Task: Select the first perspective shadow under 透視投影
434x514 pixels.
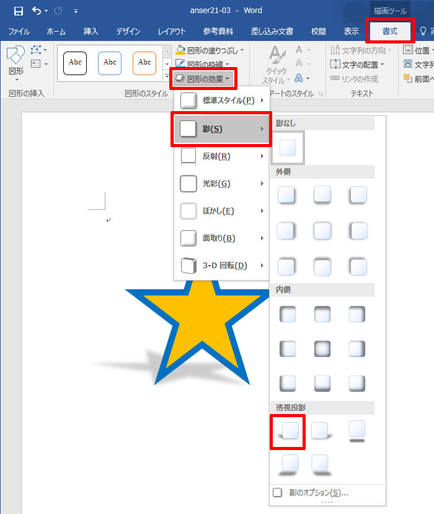Action: point(288,431)
